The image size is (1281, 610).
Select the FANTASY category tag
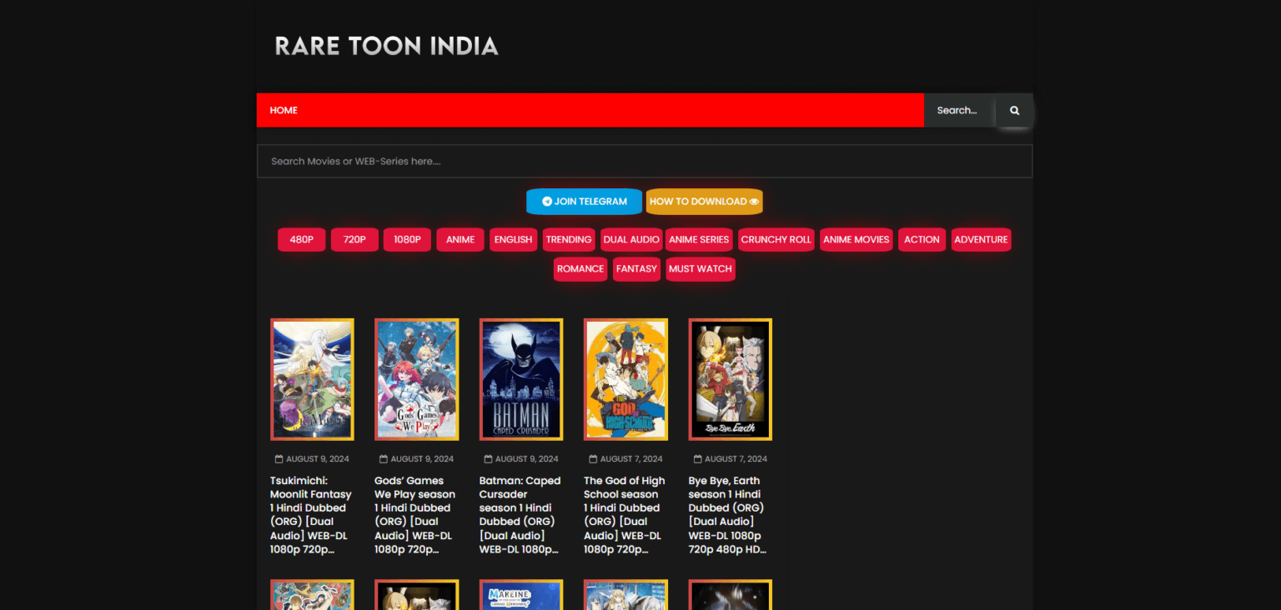pos(636,268)
